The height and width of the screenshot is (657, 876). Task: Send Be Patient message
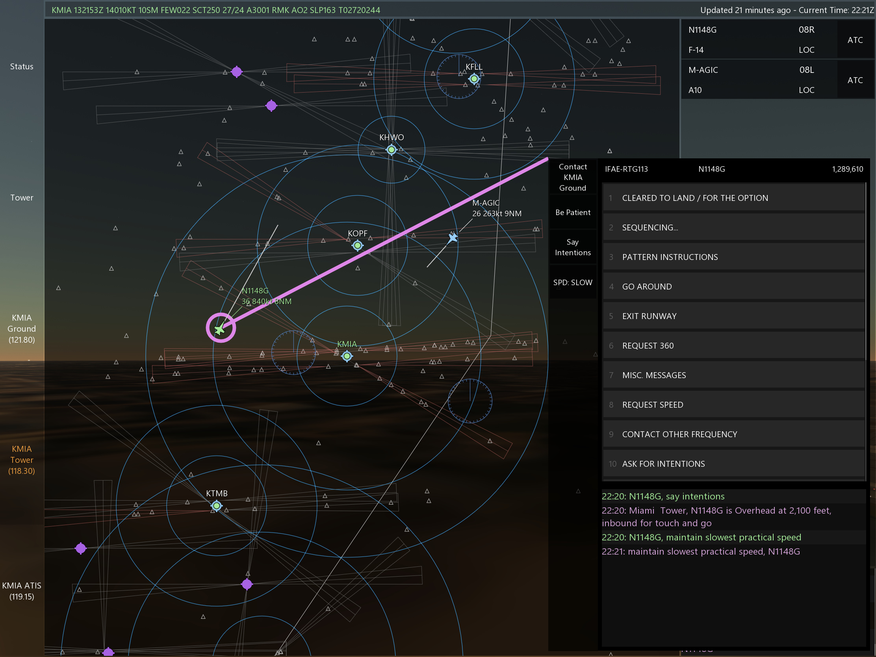(x=573, y=212)
